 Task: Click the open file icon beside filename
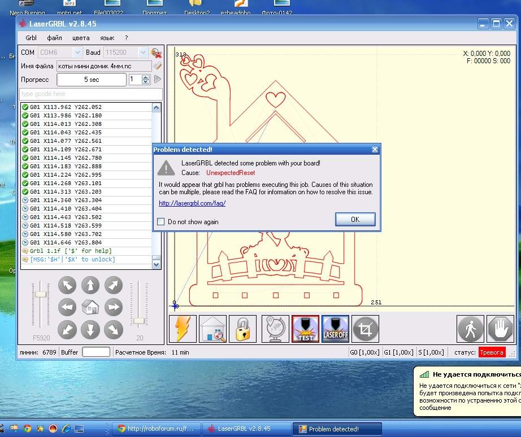coord(158,65)
